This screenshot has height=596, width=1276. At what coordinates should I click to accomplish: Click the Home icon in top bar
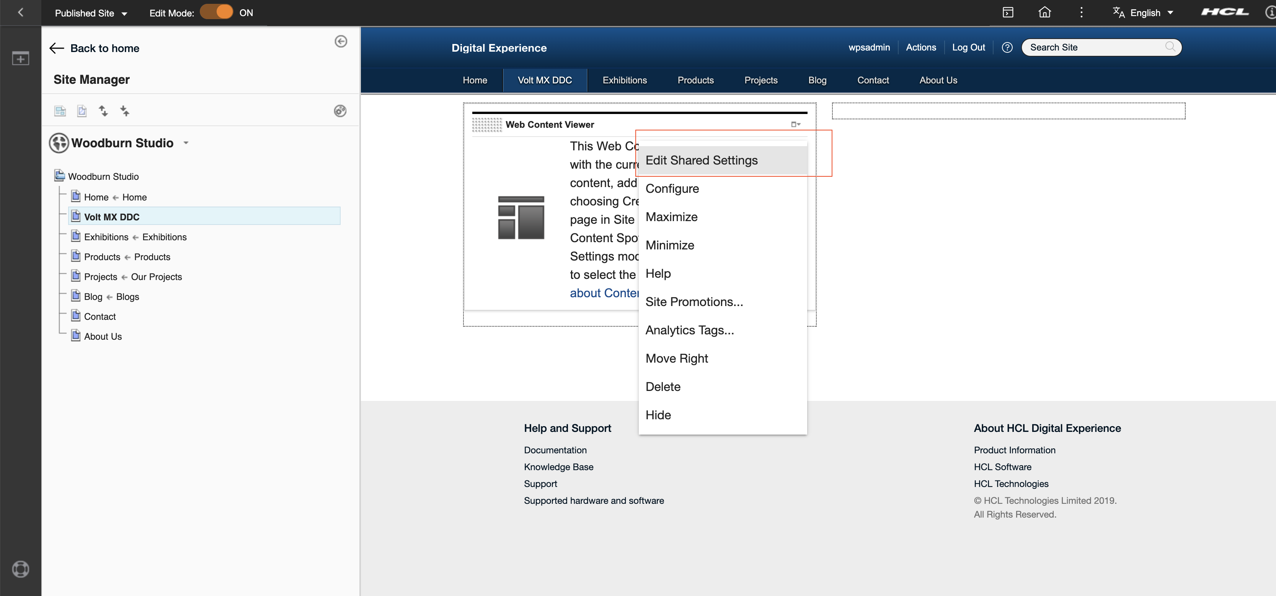1044,12
